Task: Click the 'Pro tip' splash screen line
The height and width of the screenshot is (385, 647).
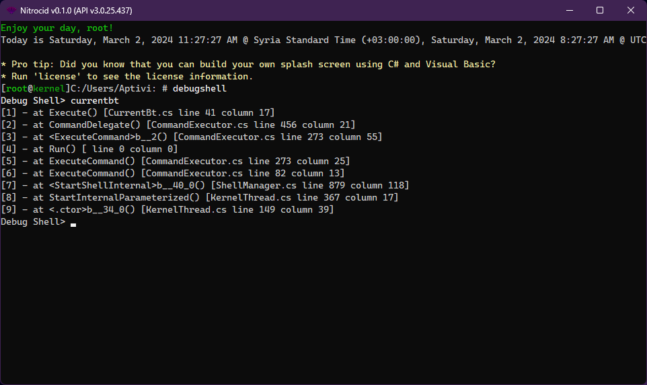Action: click(x=248, y=65)
